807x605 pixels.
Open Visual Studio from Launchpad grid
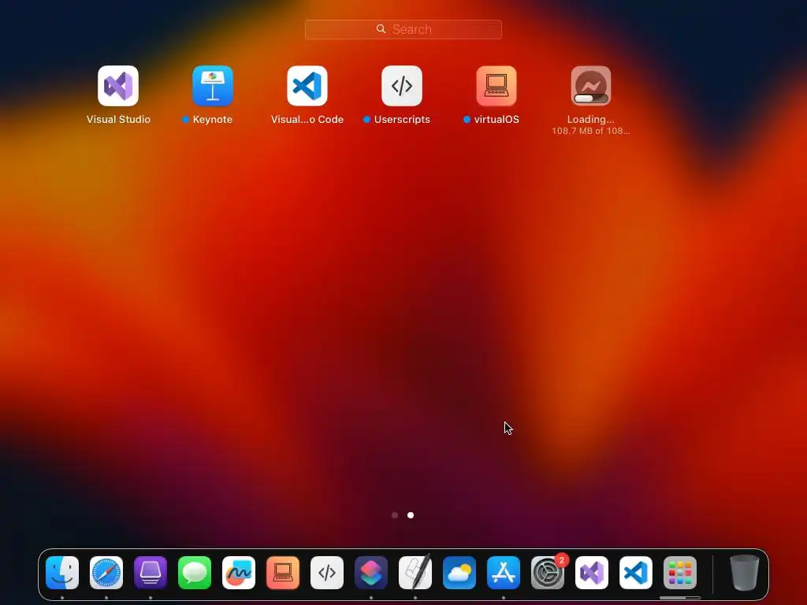coord(118,86)
